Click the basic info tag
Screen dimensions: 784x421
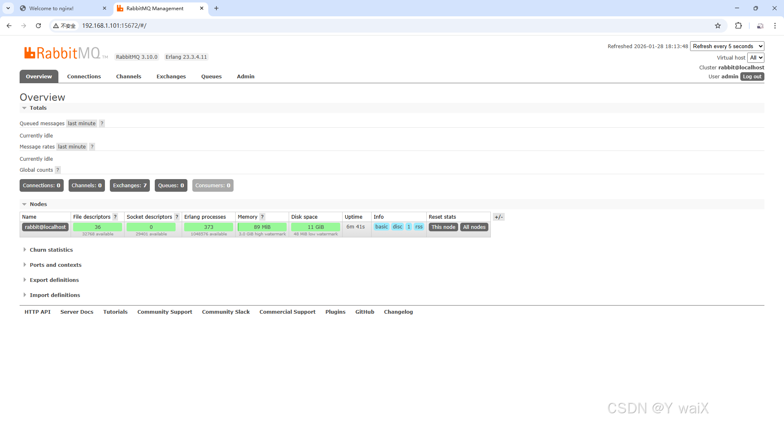click(382, 227)
